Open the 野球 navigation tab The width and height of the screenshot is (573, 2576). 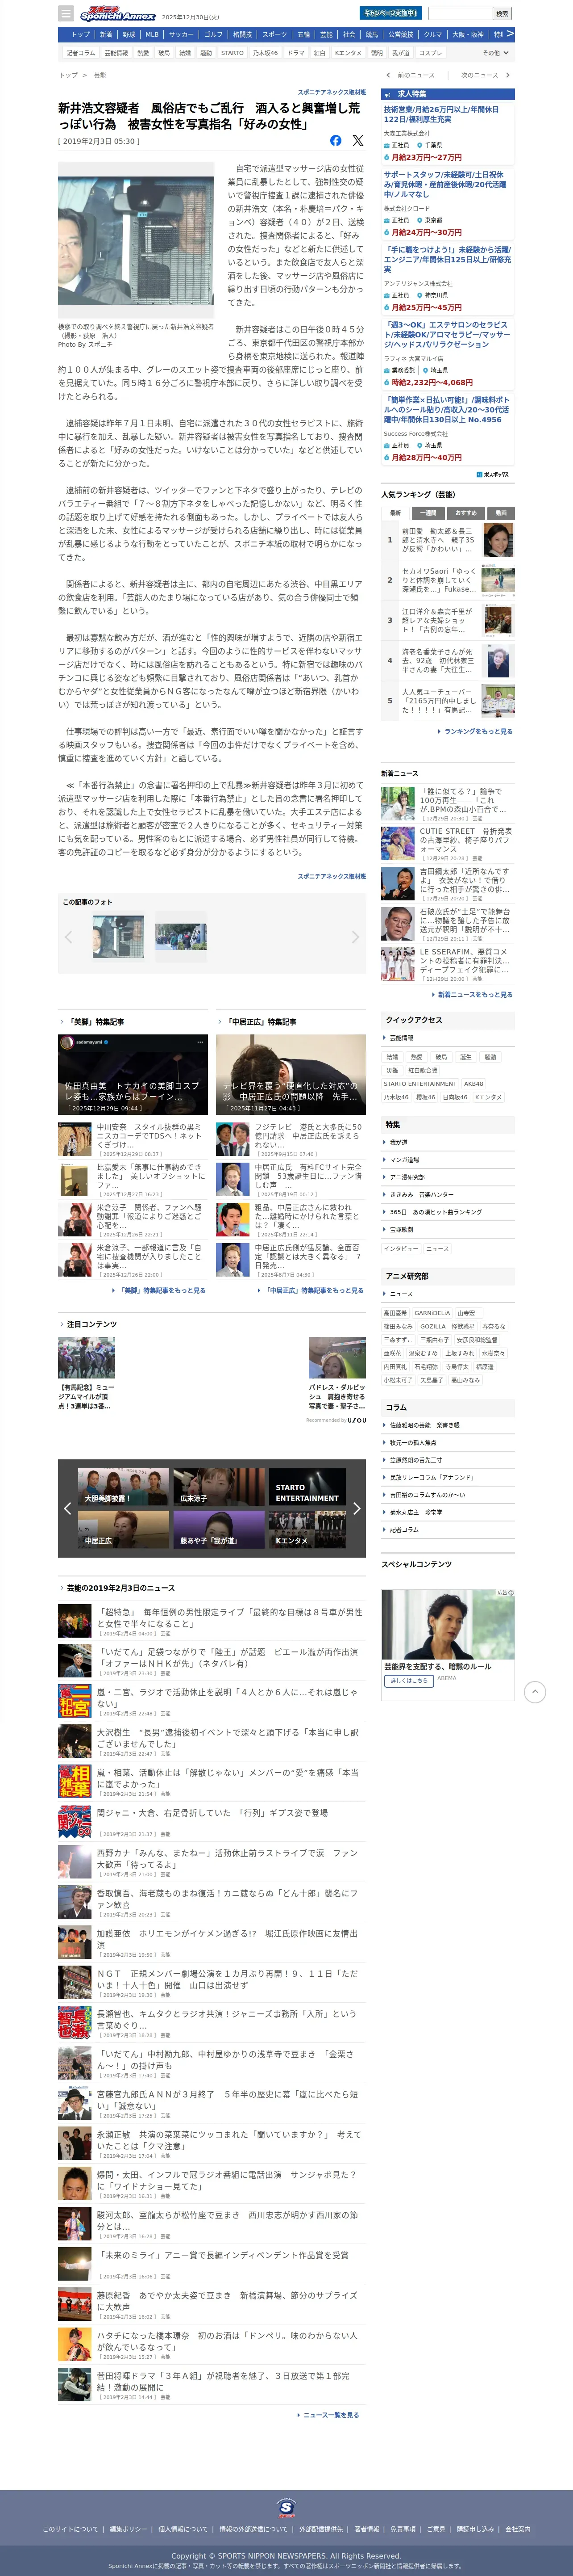tap(129, 34)
